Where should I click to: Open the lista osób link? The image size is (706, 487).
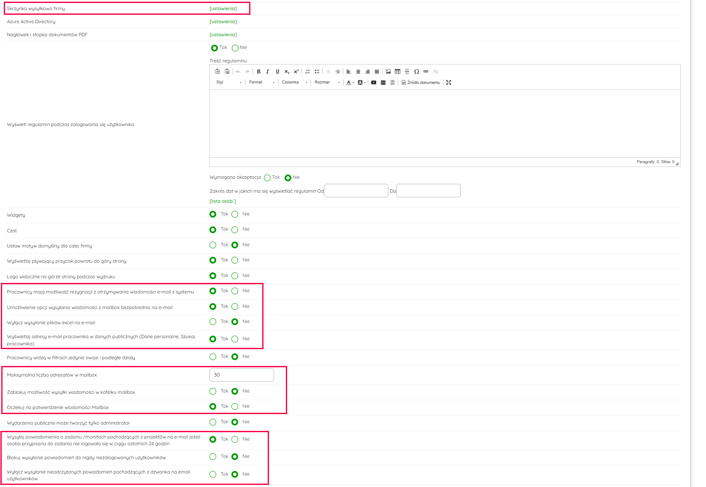tap(223, 202)
